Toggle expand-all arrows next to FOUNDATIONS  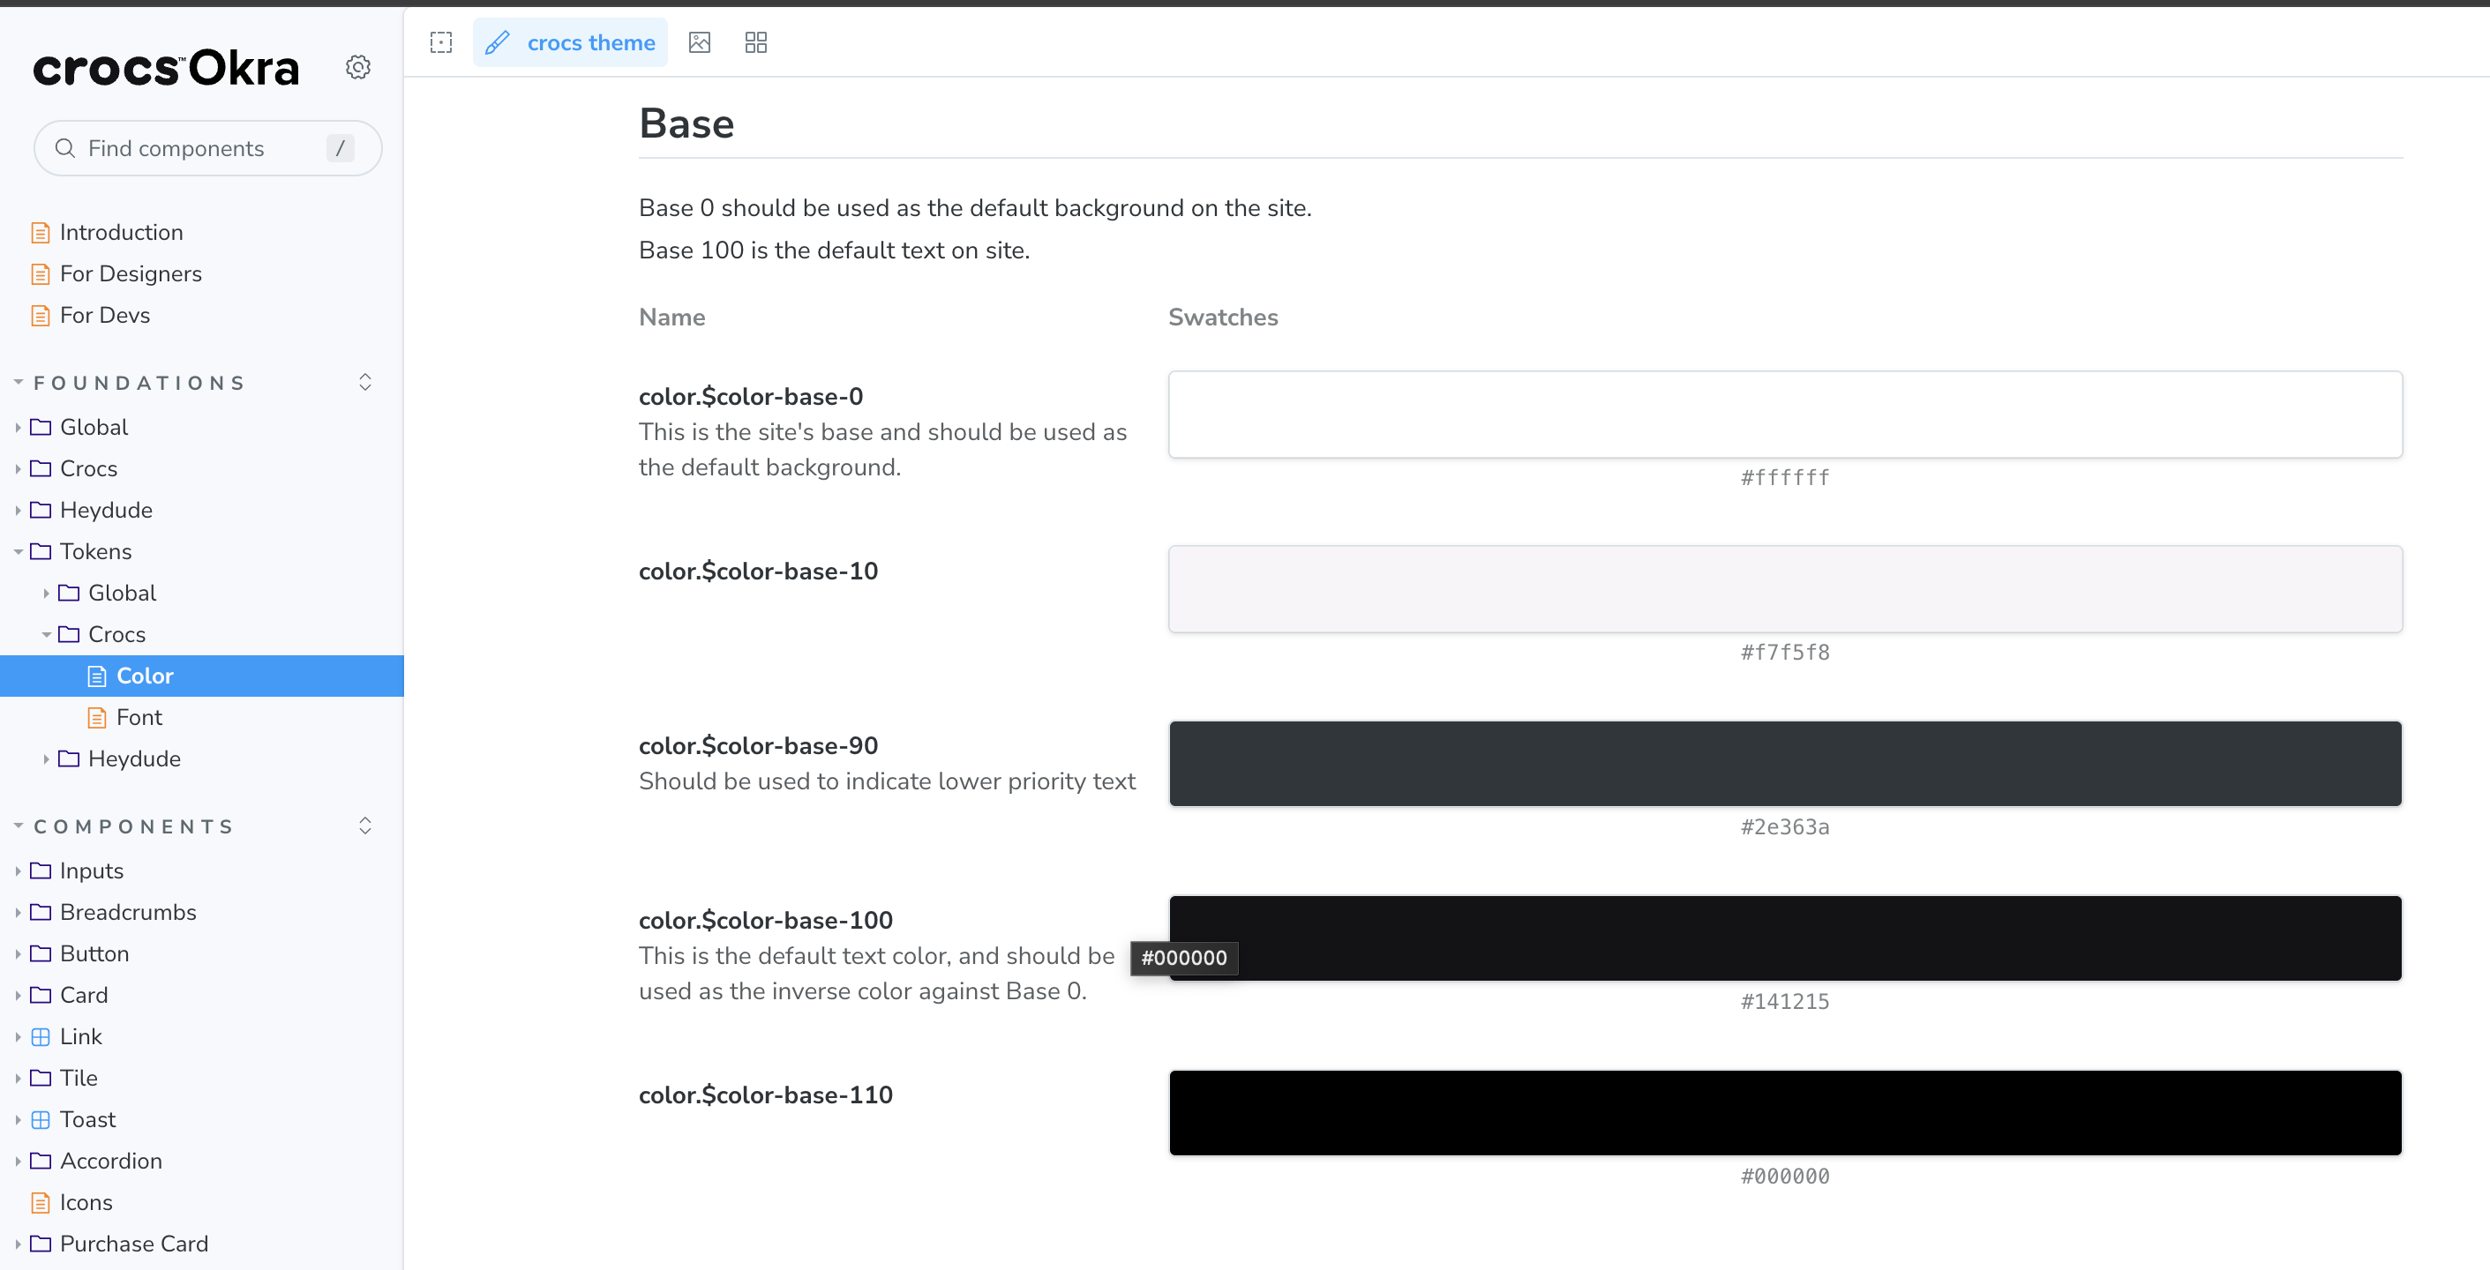click(x=364, y=382)
